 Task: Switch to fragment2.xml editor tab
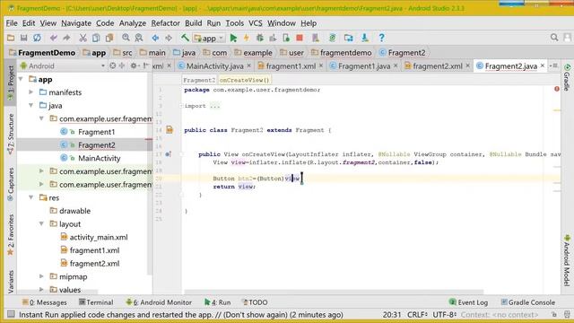tap(438, 65)
